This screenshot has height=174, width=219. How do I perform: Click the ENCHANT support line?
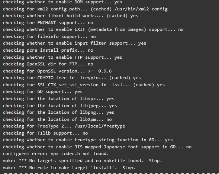(48, 23)
